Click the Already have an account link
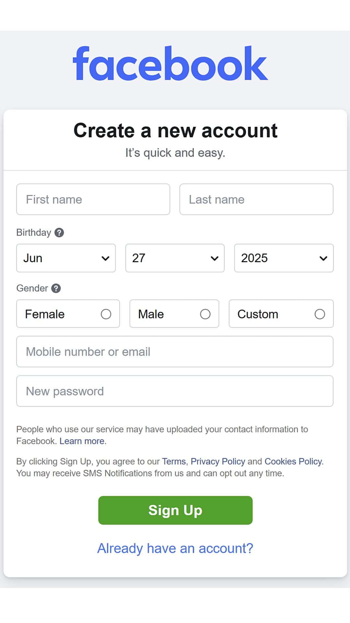The image size is (350, 623). pyautogui.click(x=175, y=548)
